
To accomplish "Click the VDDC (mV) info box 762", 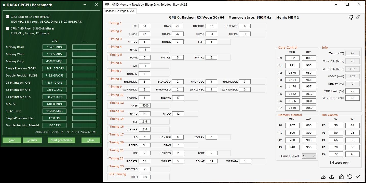I will (353, 76).
